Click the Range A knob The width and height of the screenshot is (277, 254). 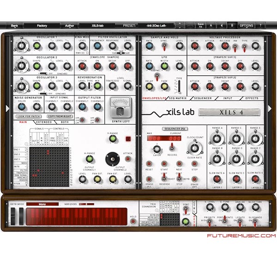coord(217,139)
